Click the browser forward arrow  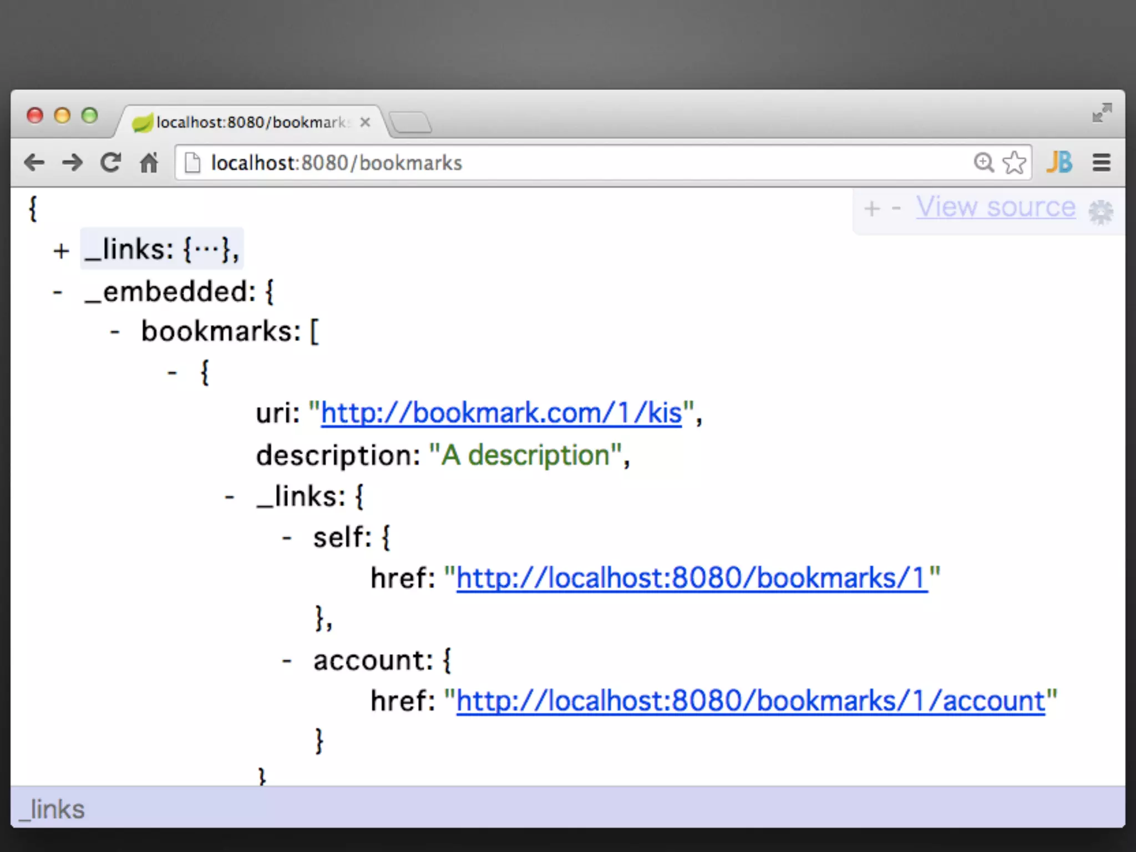pos(72,163)
